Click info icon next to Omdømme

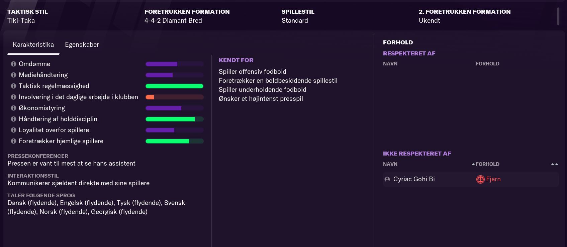click(13, 64)
